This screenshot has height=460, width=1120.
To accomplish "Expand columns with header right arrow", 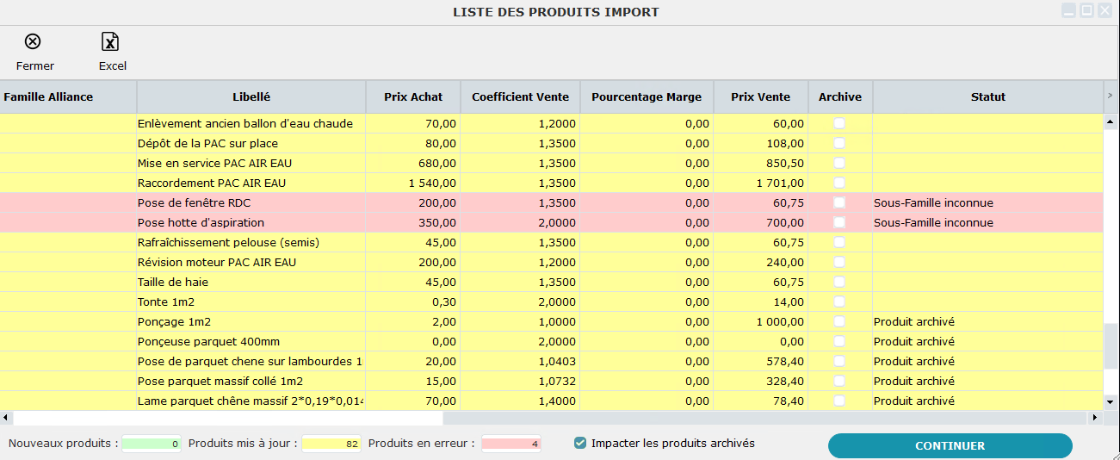I will (x=1109, y=96).
